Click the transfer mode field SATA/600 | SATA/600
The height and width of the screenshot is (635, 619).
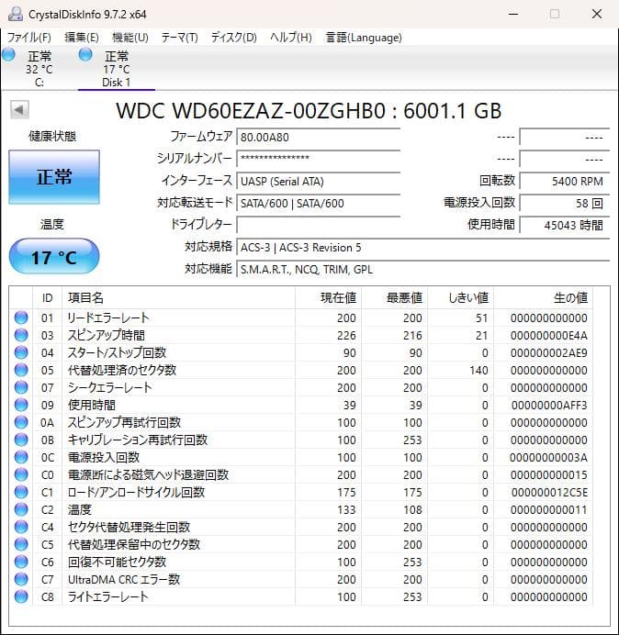click(x=318, y=203)
